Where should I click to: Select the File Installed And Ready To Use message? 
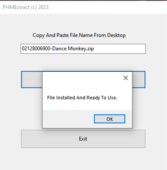[82, 98]
